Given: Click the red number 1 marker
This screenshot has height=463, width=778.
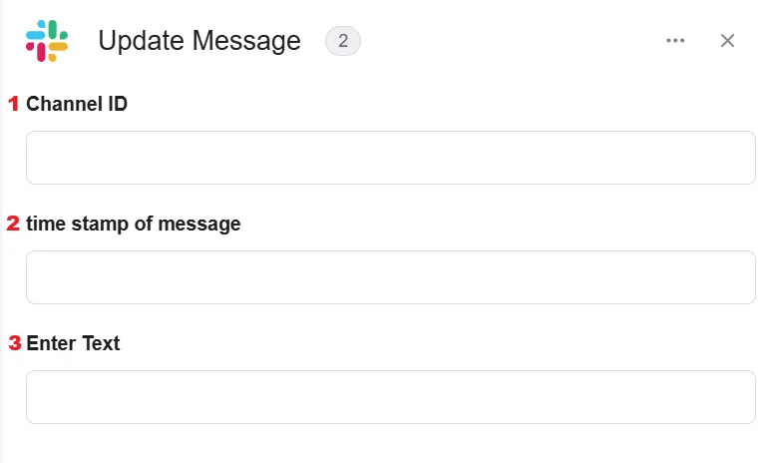Looking at the screenshot, I should point(13,104).
